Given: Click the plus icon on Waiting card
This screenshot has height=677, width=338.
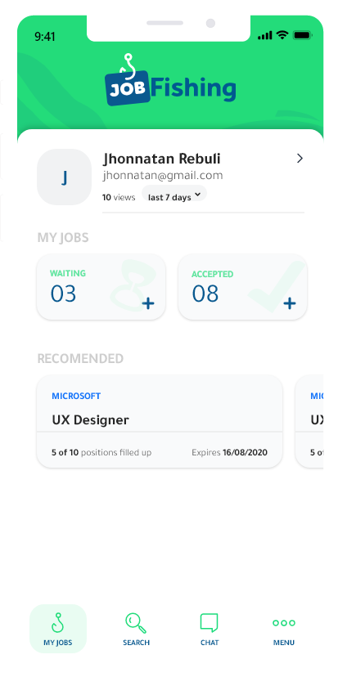Looking at the screenshot, I should coord(148,304).
